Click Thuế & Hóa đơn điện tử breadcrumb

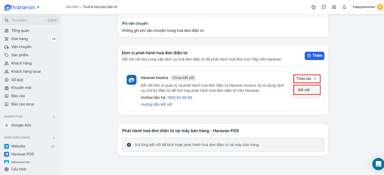[100, 7]
